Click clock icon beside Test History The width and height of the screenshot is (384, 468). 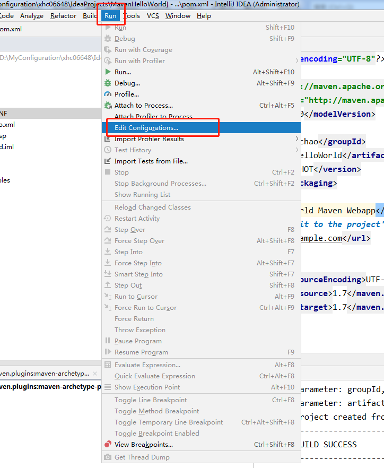pos(108,150)
